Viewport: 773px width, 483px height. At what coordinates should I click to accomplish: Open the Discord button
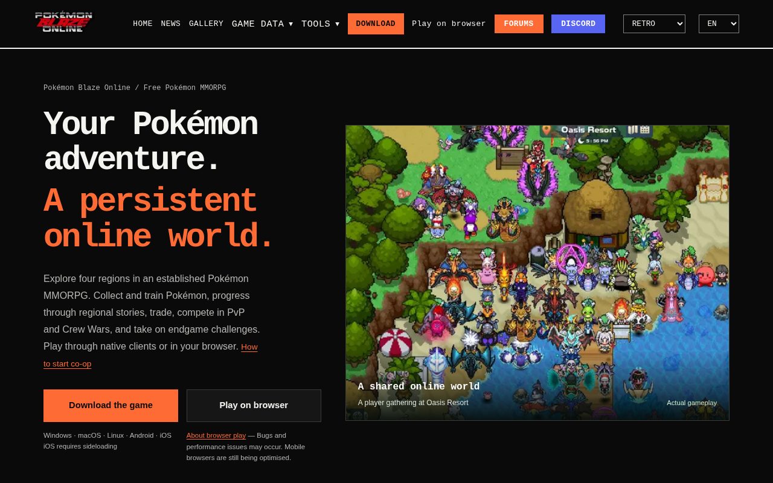point(578,24)
